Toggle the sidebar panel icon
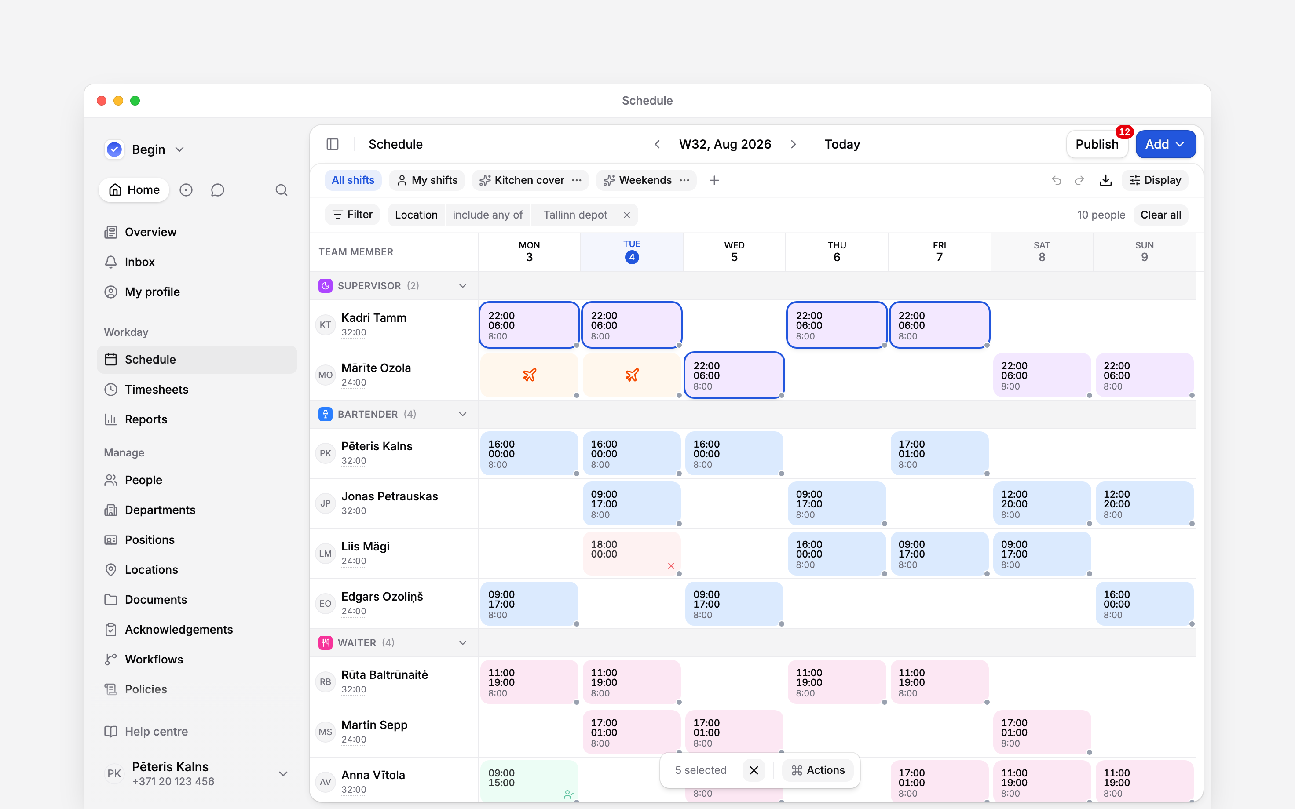Image resolution: width=1295 pixels, height=809 pixels. [332, 144]
